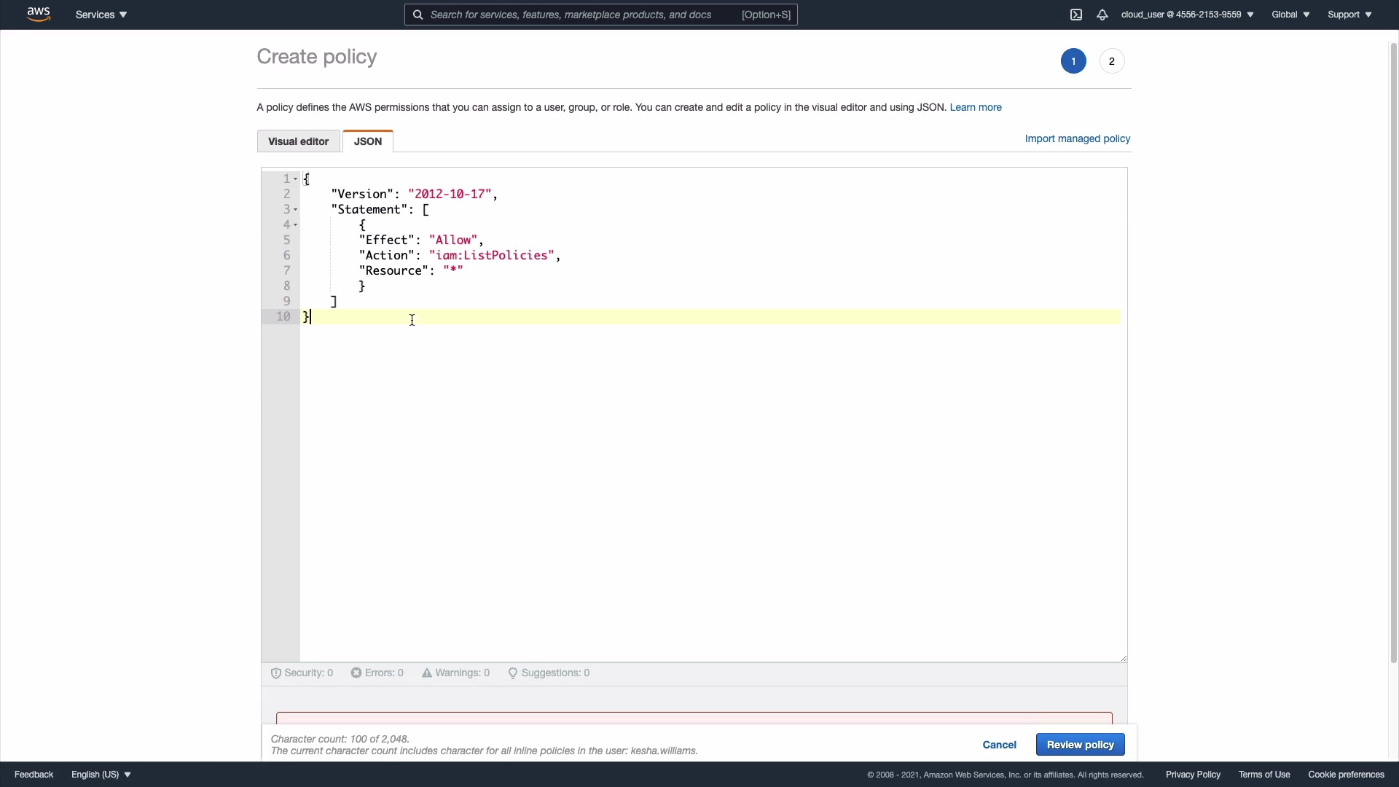Screen dimensions: 1399x787
Task: Click the AWS logo home icon
Action: pyautogui.click(x=39, y=15)
